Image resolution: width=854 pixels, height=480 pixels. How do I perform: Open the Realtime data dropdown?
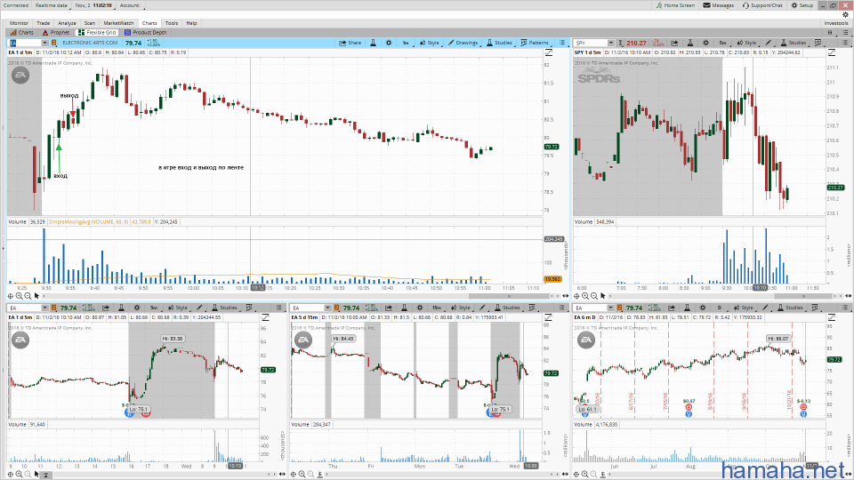coord(52,5)
